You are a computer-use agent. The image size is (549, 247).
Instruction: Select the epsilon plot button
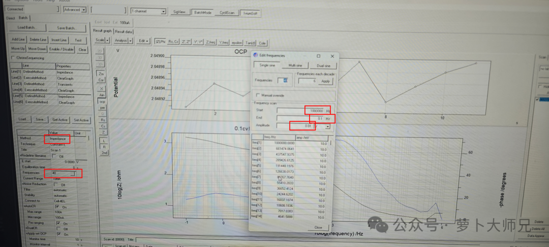pyautogui.click(x=237, y=43)
